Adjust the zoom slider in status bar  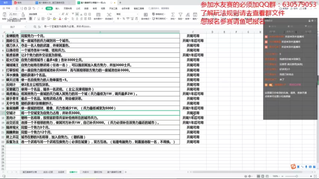(297, 176)
